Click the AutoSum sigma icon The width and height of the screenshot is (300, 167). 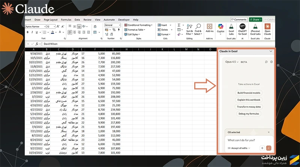[x=179, y=25]
